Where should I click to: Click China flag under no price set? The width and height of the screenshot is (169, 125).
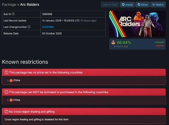click(11, 80)
